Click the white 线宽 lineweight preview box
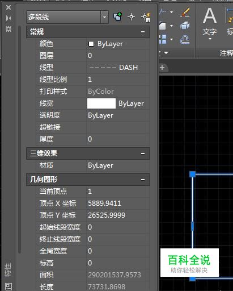233x291 pixels. (x=101, y=103)
